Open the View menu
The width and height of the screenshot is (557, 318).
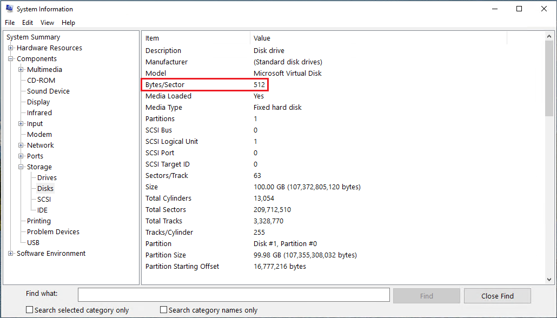pyautogui.click(x=47, y=23)
